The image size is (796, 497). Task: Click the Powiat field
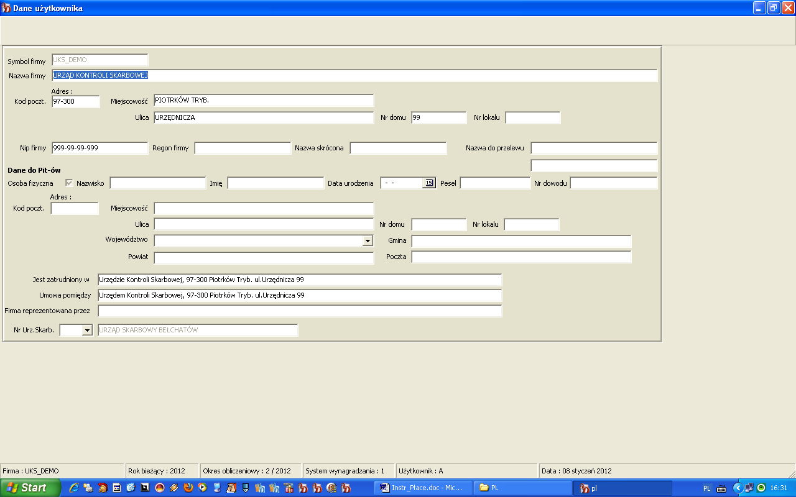264,258
